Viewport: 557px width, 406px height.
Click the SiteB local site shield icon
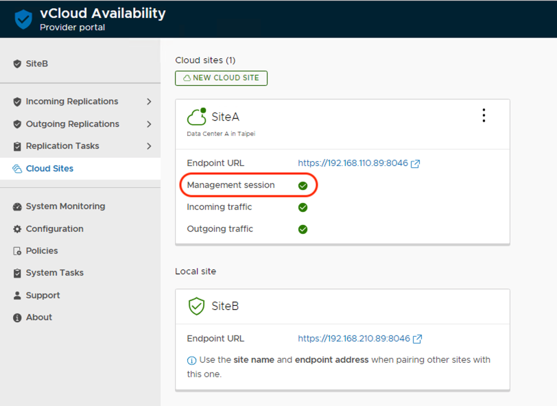[196, 306]
